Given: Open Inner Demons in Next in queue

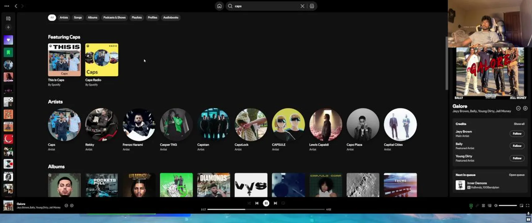Looking at the screenshot, I should tap(490, 185).
